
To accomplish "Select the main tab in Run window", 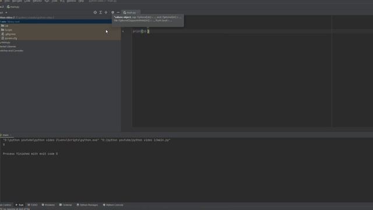I will coord(6,135).
